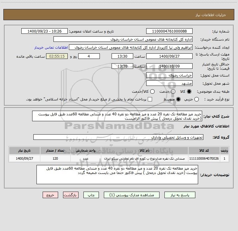Click the نام کالا column header
The height and width of the screenshot is (231, 238).
[145, 150]
